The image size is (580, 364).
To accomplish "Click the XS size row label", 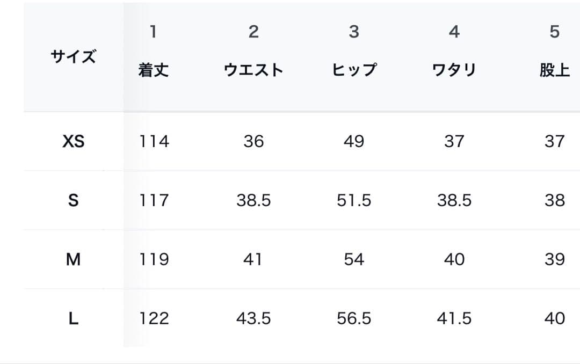I will [74, 141].
